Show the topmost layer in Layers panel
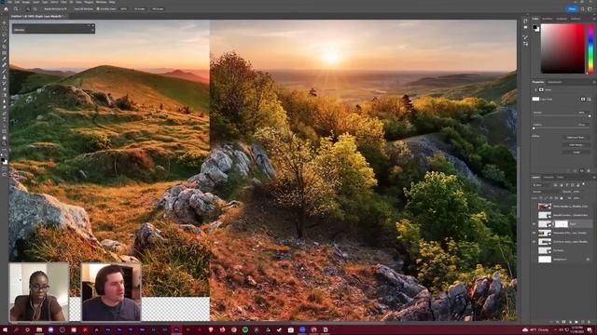597x335 pixels. (535, 207)
